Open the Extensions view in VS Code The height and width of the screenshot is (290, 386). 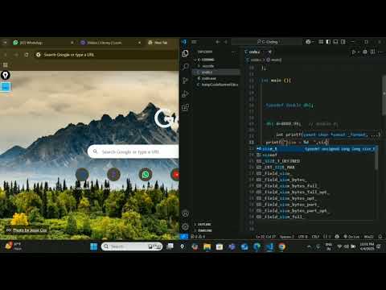click(x=185, y=107)
